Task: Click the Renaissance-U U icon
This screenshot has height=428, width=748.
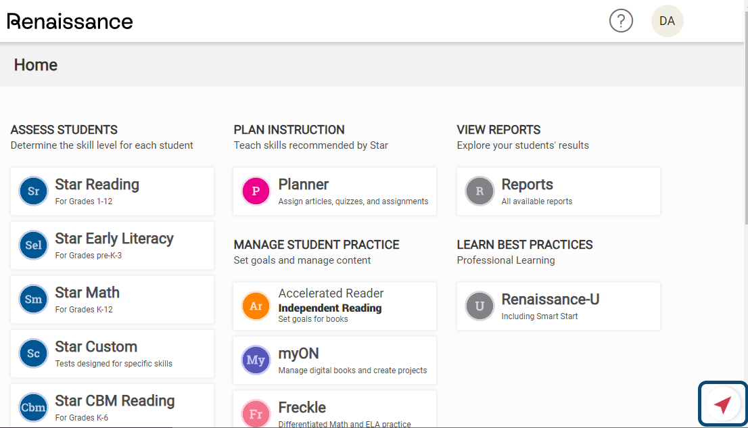Action: coord(480,306)
